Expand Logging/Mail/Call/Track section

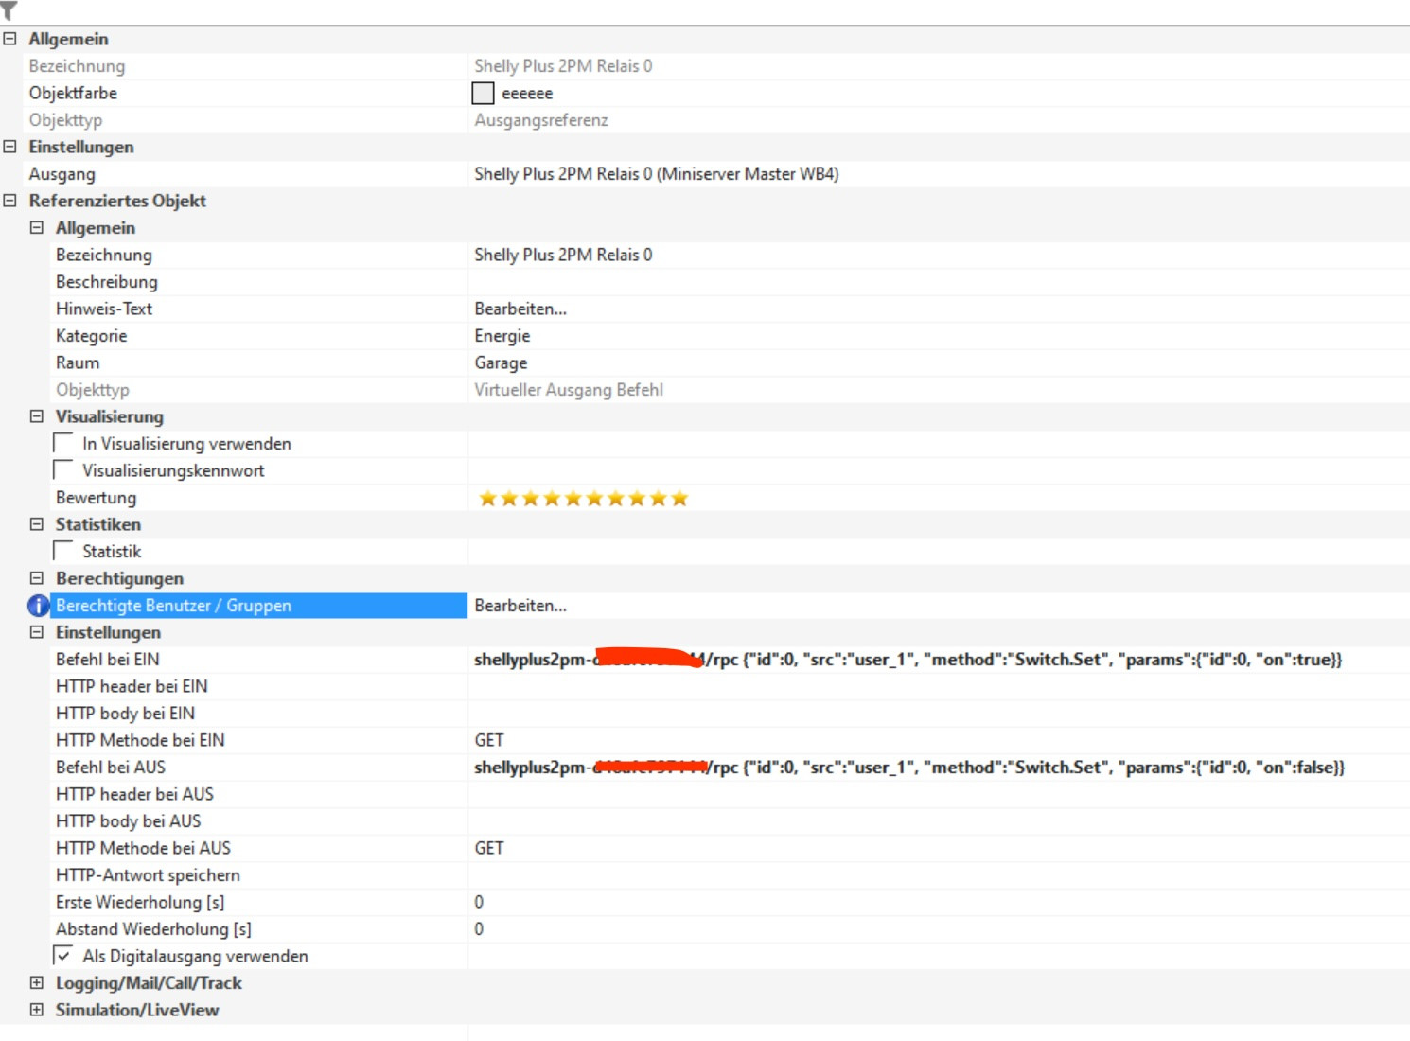[x=37, y=983]
